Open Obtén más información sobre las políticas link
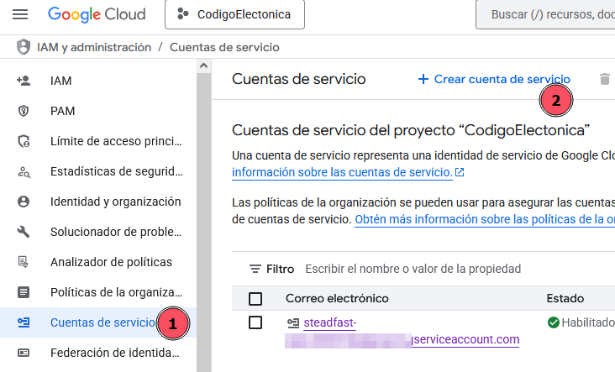The height and width of the screenshot is (372, 615). tap(485, 219)
